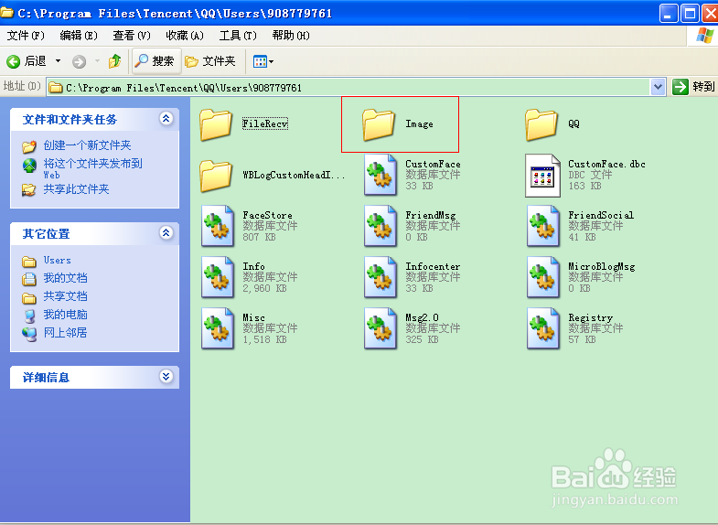Click the grey Forward arrow button
Viewport: 718px width, 525px height.
click(x=80, y=61)
